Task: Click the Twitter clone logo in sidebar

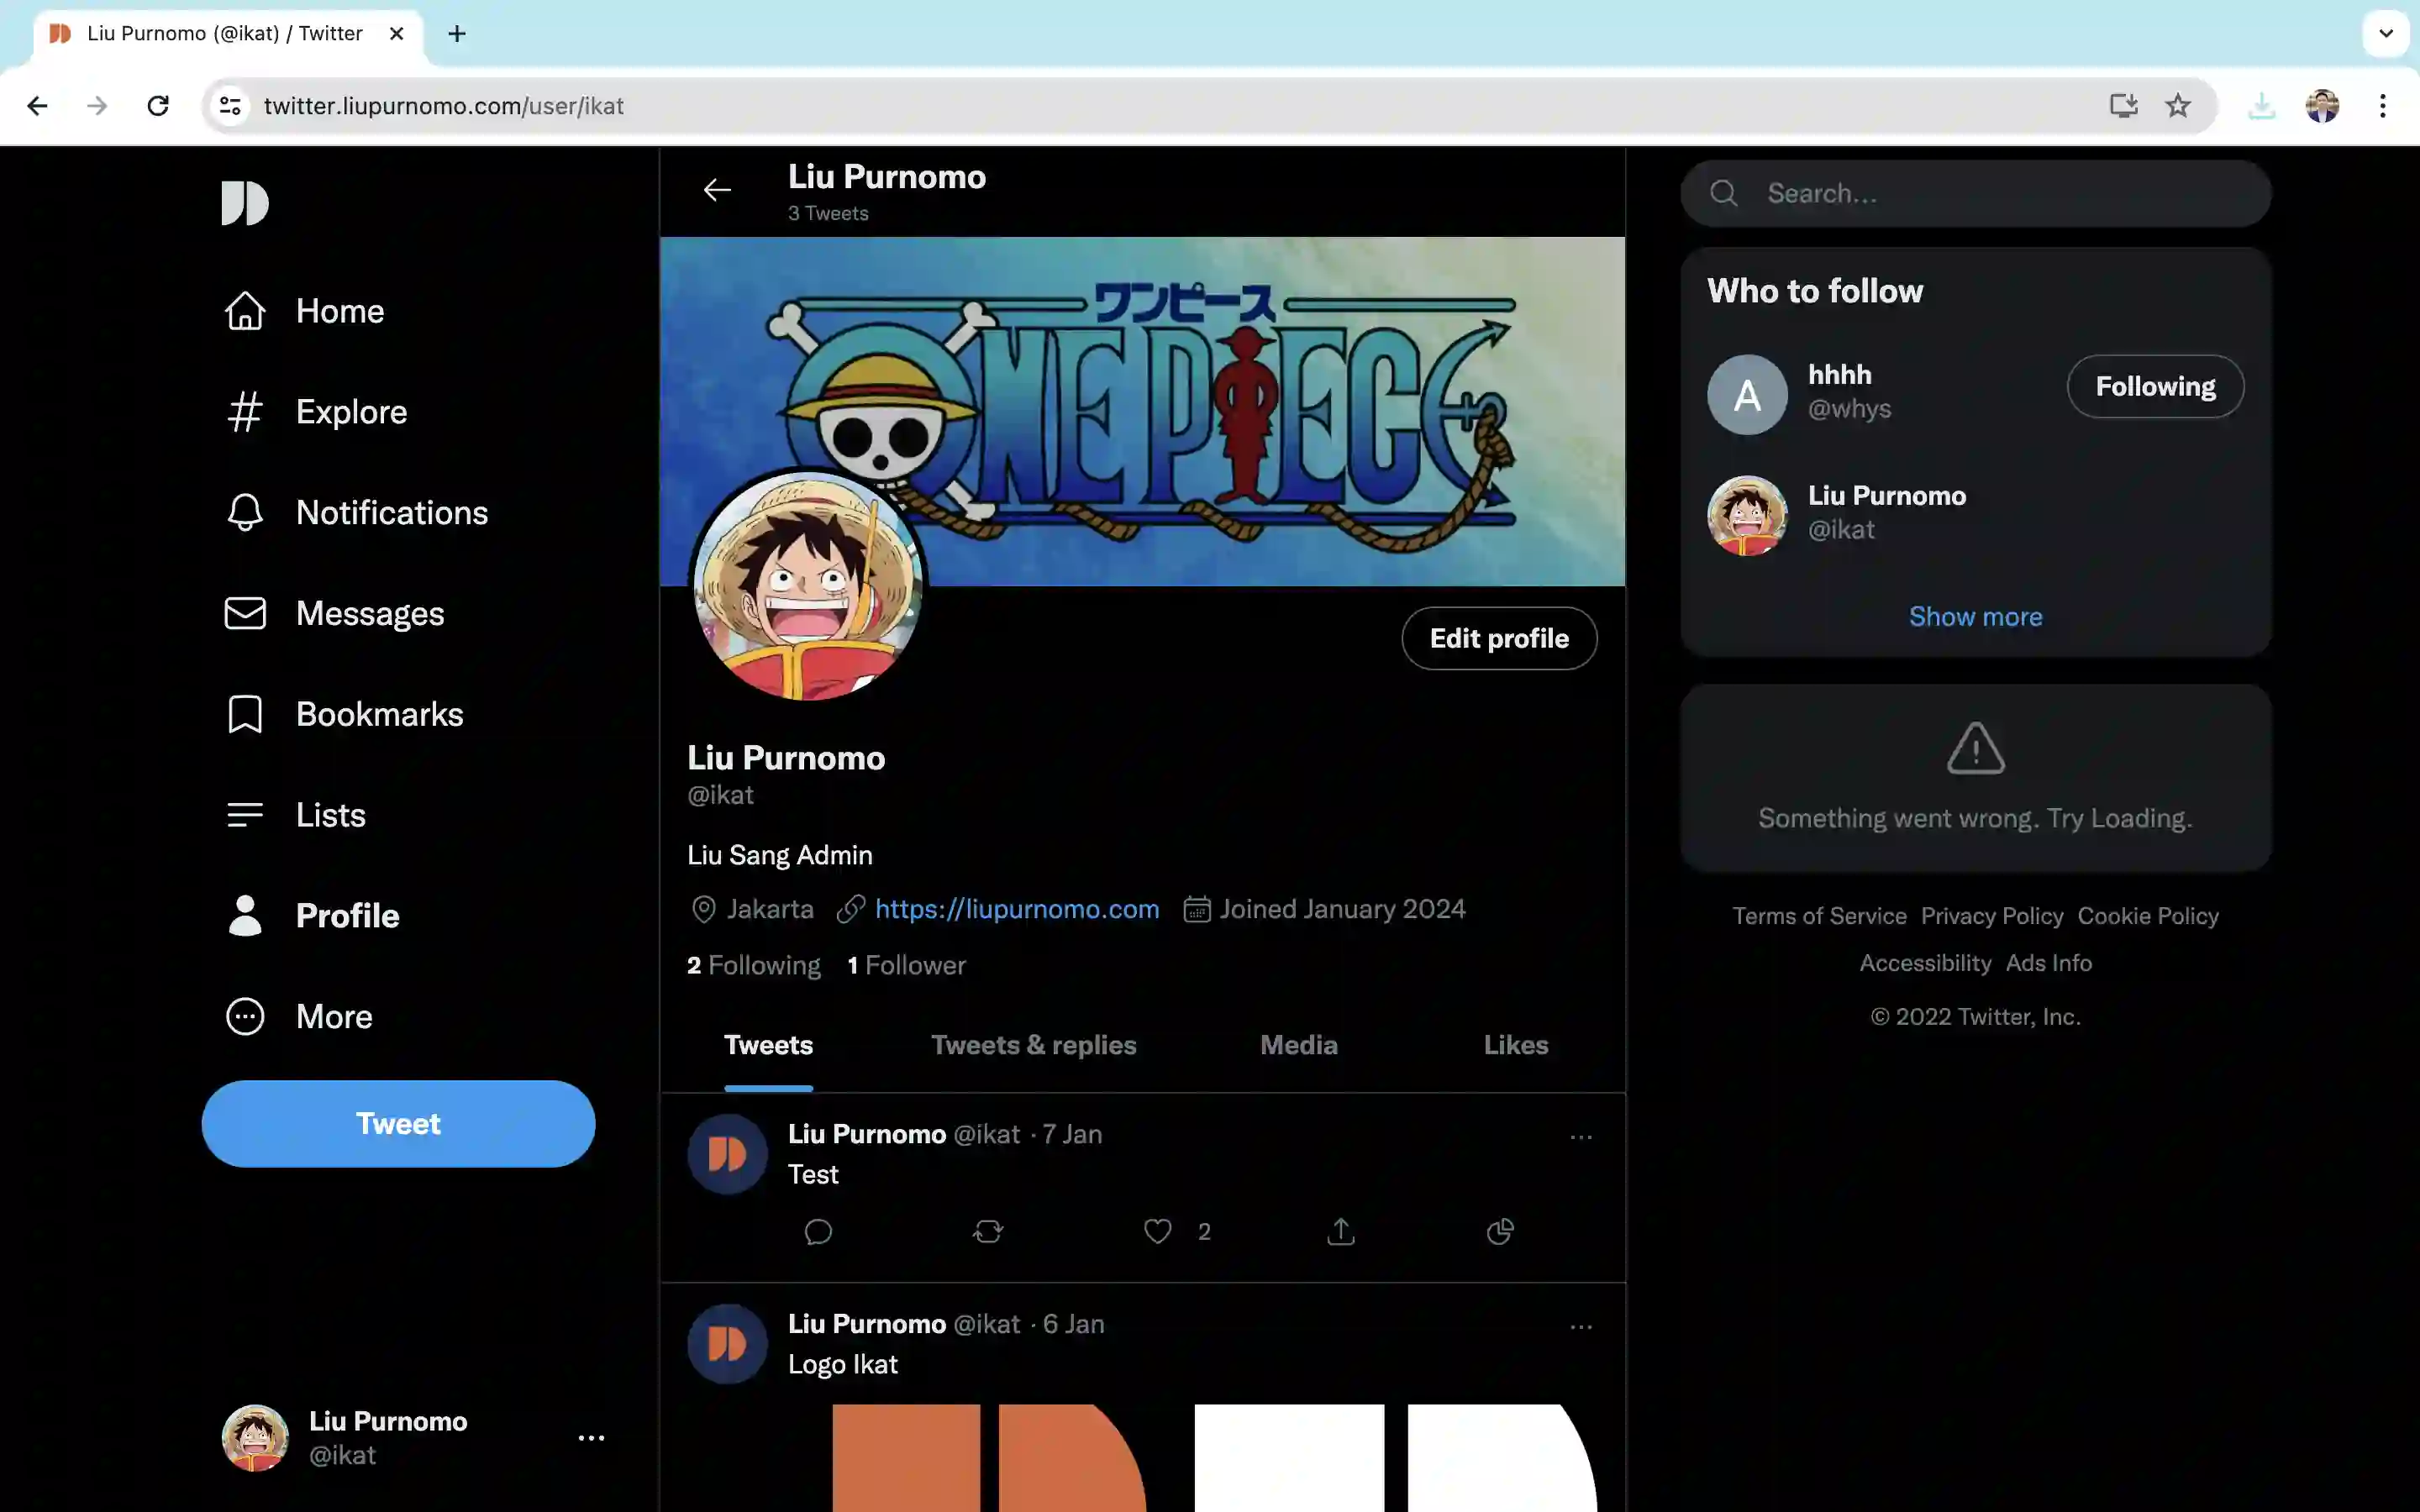Action: 245,203
